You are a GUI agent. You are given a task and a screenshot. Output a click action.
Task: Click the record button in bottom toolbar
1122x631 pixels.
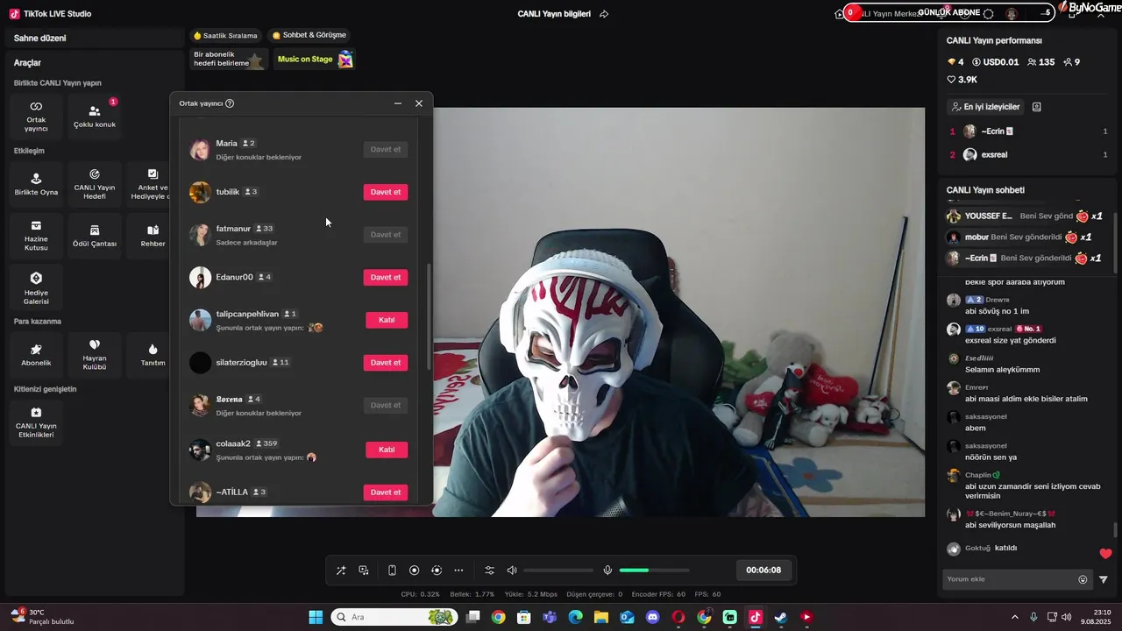coord(415,571)
